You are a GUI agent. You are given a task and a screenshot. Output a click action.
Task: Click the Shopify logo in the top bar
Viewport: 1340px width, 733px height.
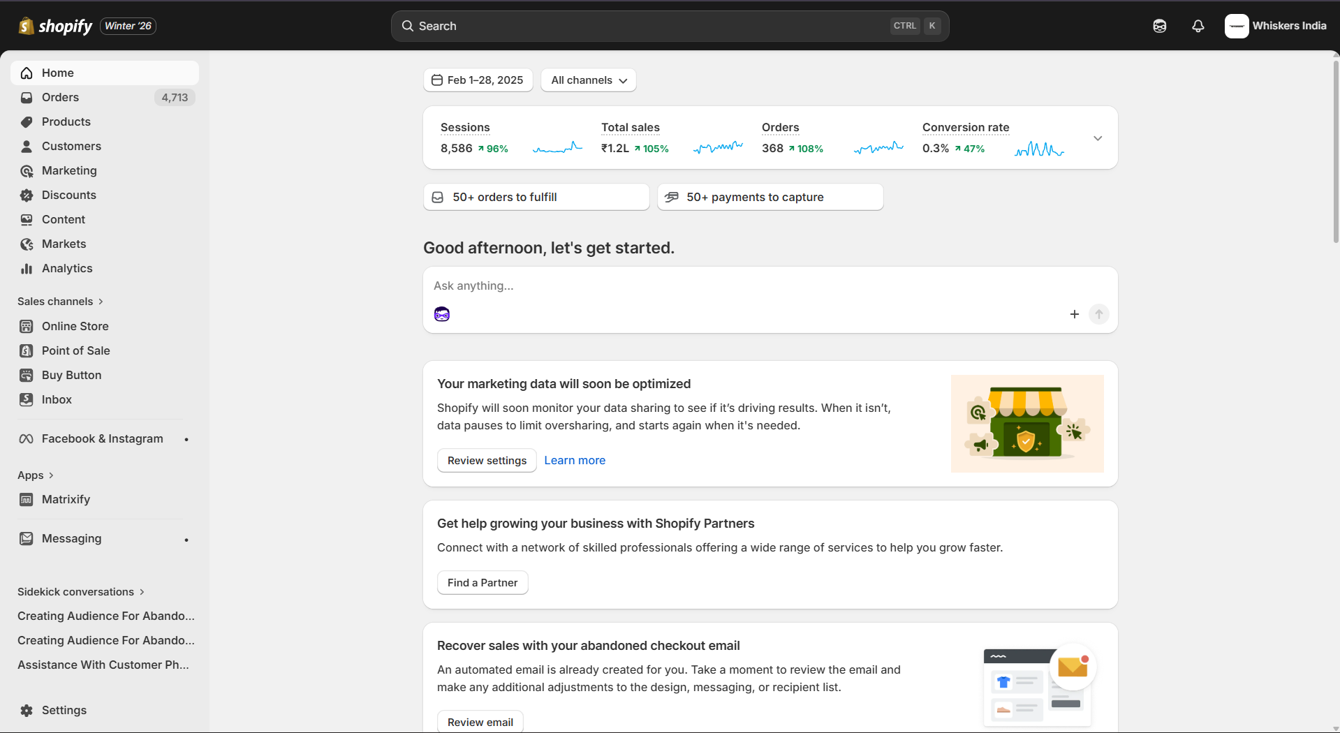pos(55,26)
